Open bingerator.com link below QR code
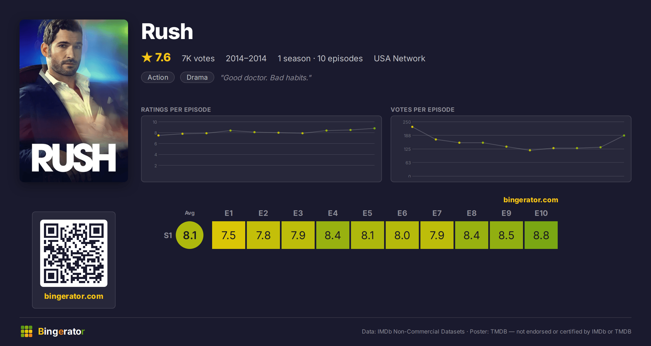Image resolution: width=651 pixels, height=346 pixels. click(x=74, y=296)
